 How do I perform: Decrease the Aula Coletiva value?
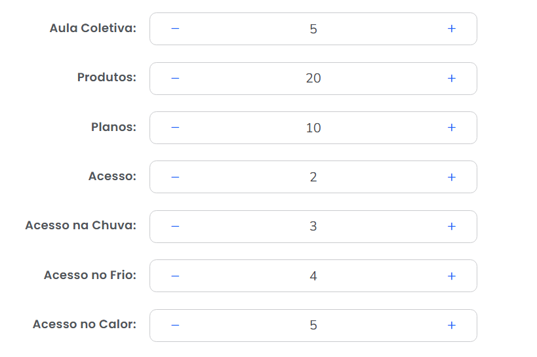175,29
